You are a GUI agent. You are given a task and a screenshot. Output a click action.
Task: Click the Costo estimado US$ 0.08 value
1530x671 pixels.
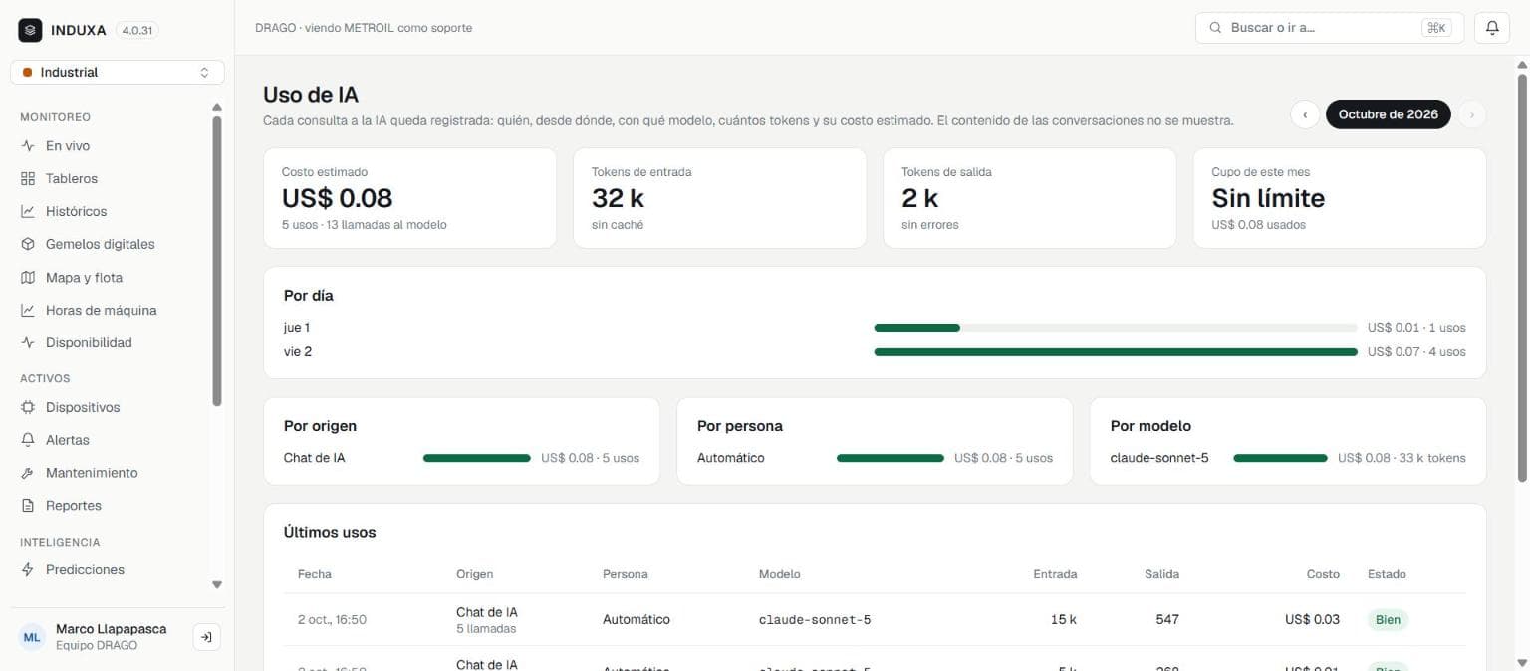tap(338, 198)
